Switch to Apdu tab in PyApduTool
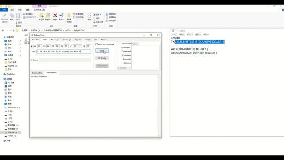This screenshot has width=284, height=160. tap(45, 40)
